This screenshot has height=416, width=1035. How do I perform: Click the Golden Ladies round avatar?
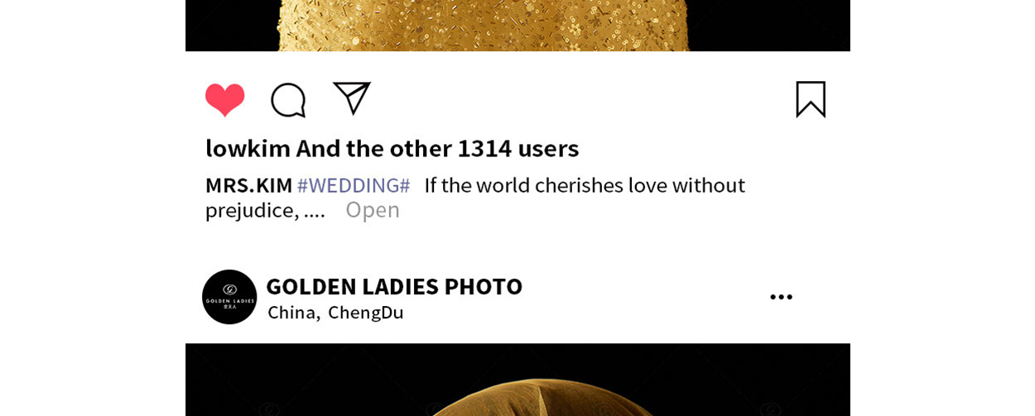point(229,297)
